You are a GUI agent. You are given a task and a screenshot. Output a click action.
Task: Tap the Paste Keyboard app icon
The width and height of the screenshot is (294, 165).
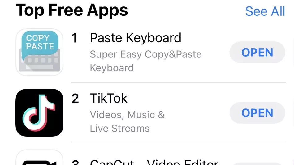(39, 52)
